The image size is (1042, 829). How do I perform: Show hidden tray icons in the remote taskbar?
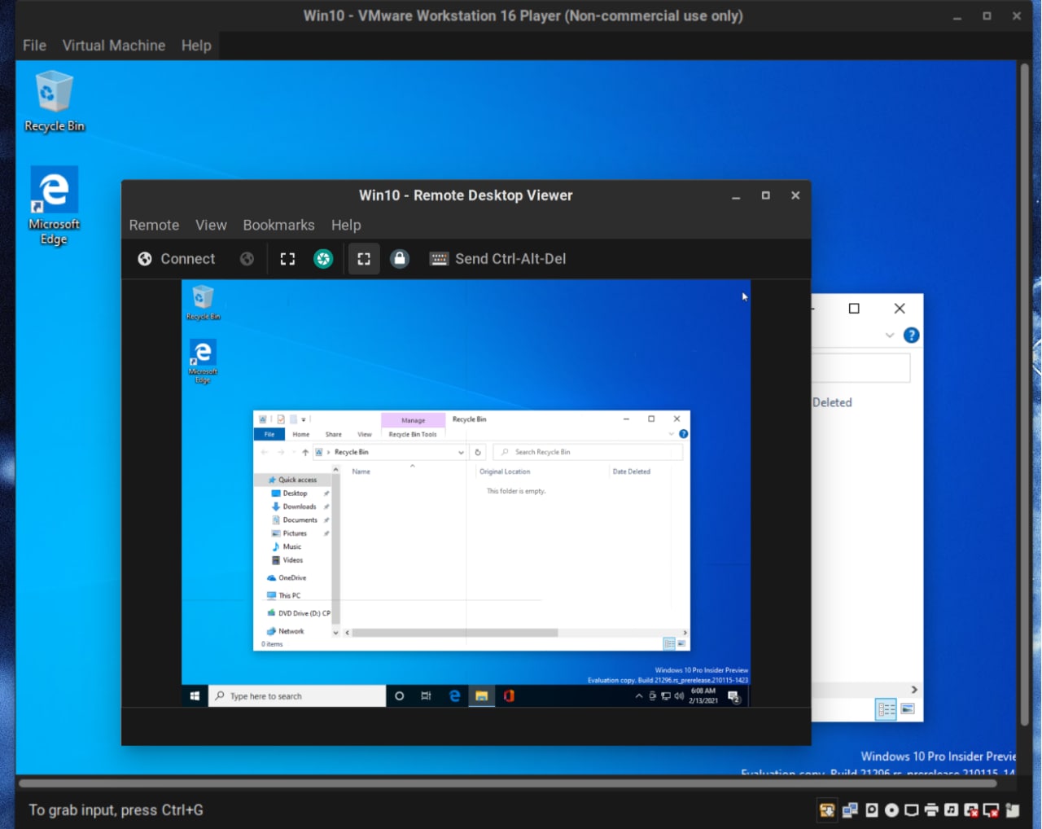(x=639, y=696)
